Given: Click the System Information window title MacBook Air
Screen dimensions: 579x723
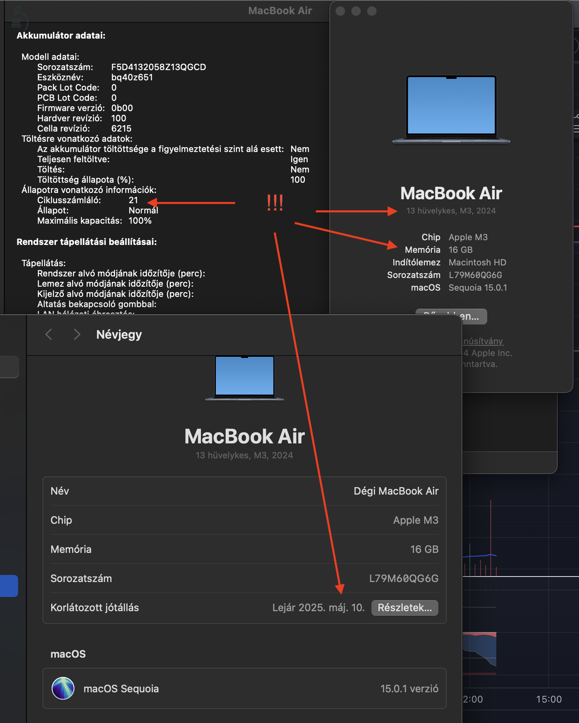Looking at the screenshot, I should click(x=280, y=11).
